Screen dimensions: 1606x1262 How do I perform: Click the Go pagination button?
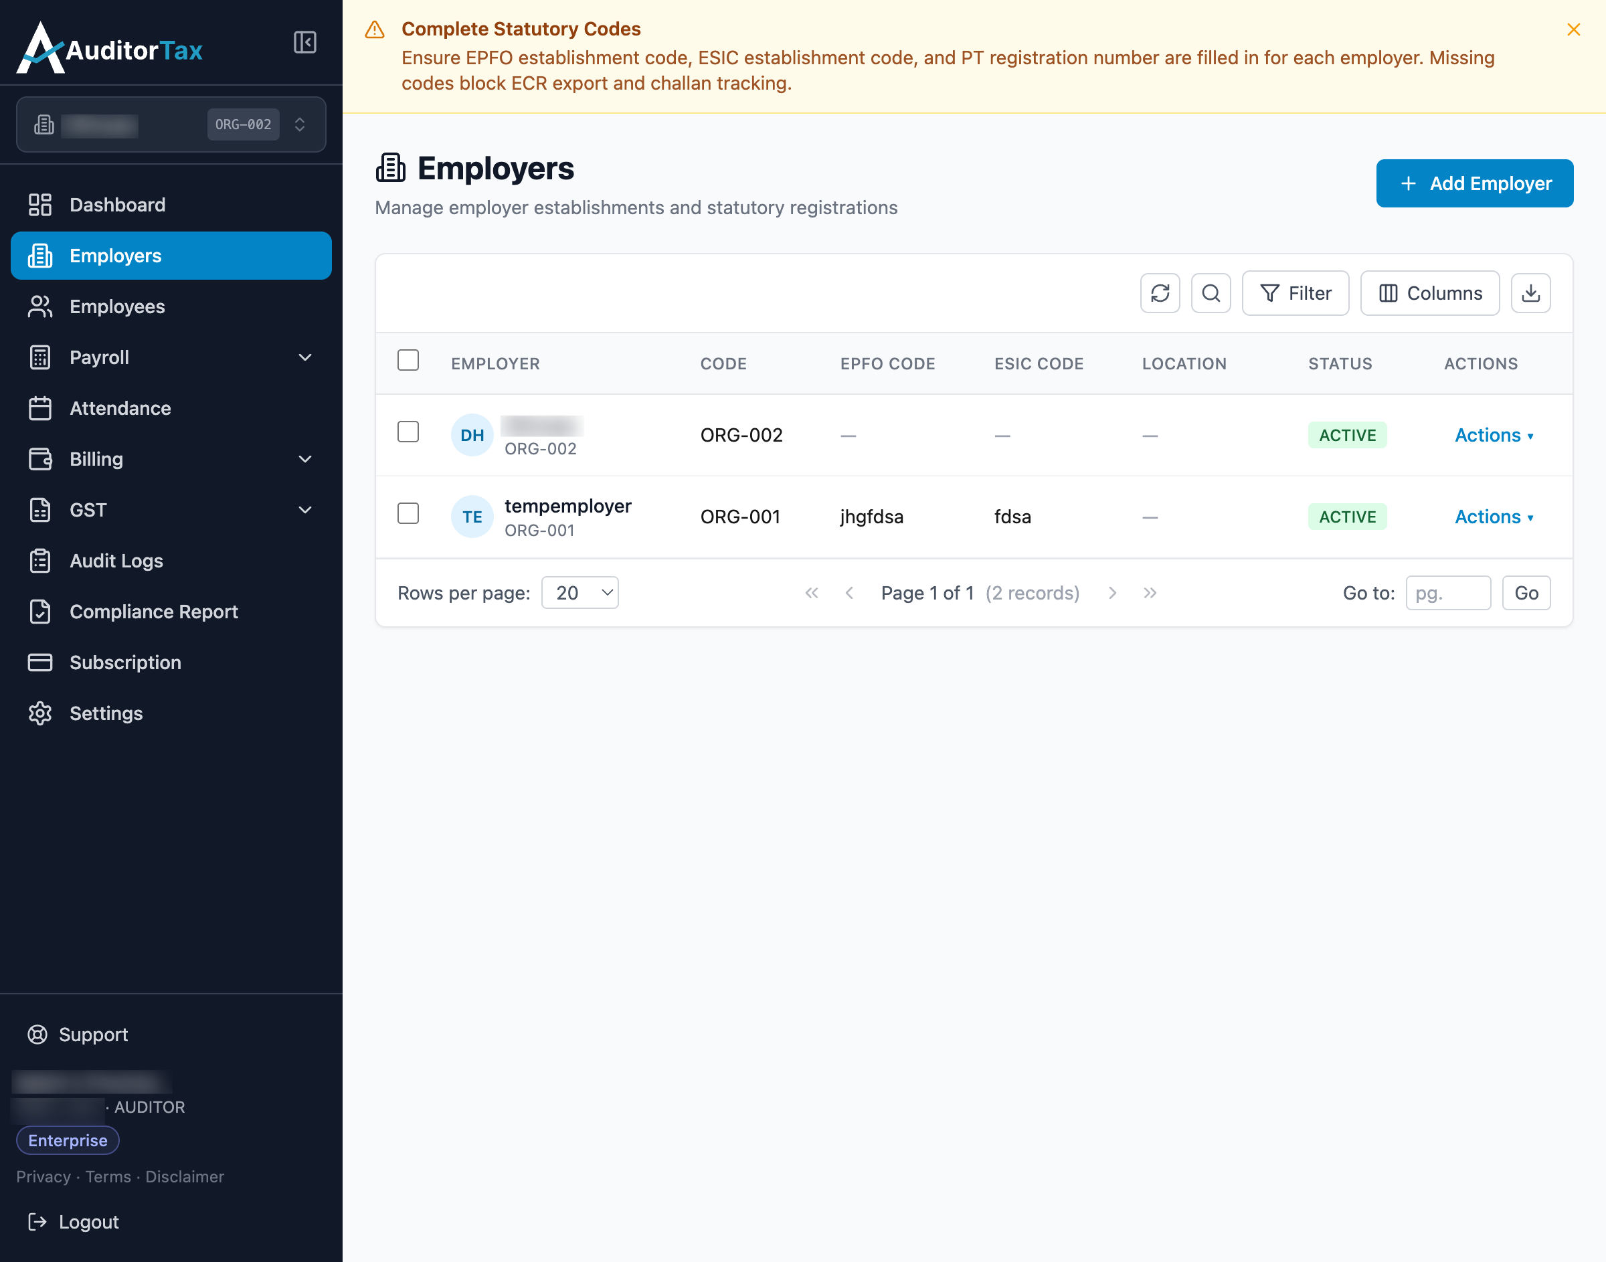[1526, 593]
